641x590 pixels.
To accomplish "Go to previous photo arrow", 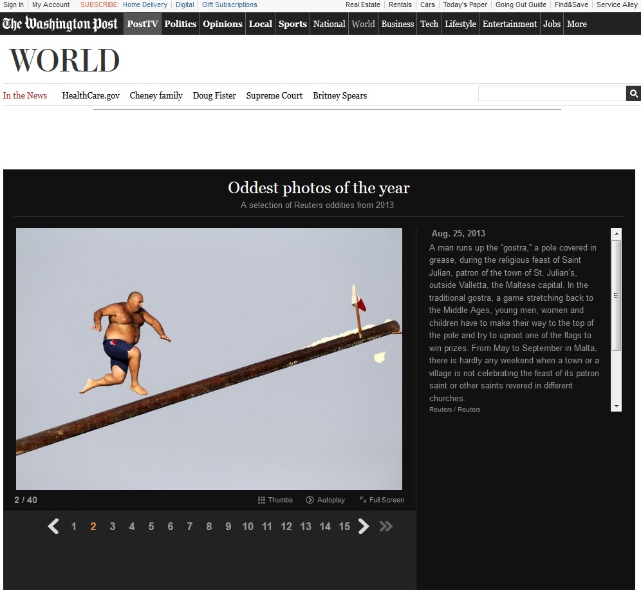I will click(53, 526).
